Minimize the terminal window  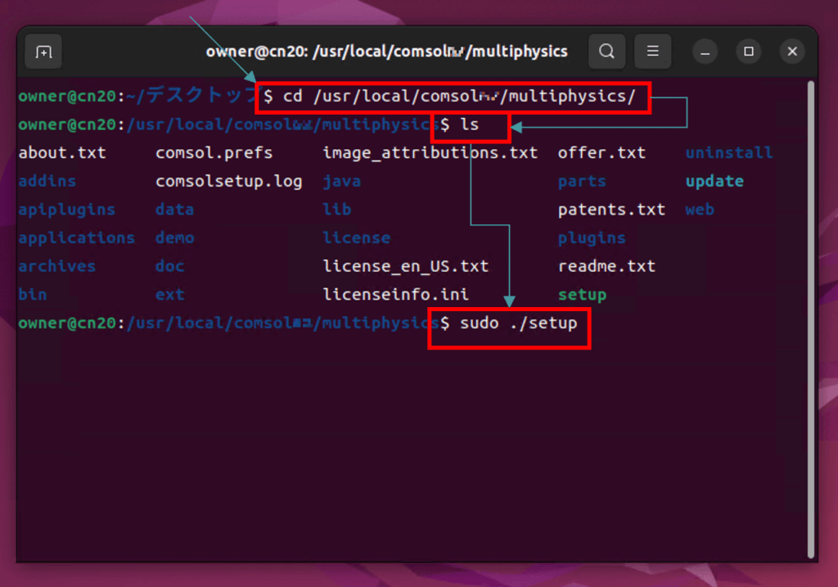[705, 51]
